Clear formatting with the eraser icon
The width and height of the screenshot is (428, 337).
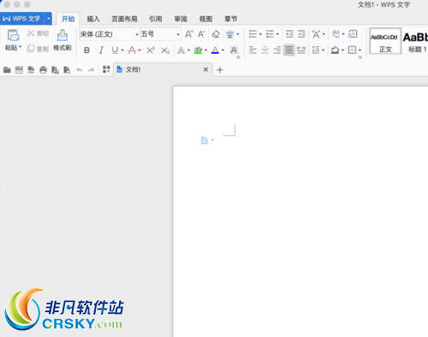coord(216,34)
